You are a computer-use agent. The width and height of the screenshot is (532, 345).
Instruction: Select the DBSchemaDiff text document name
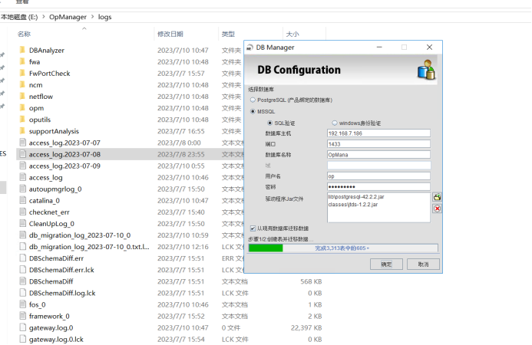coord(51,281)
